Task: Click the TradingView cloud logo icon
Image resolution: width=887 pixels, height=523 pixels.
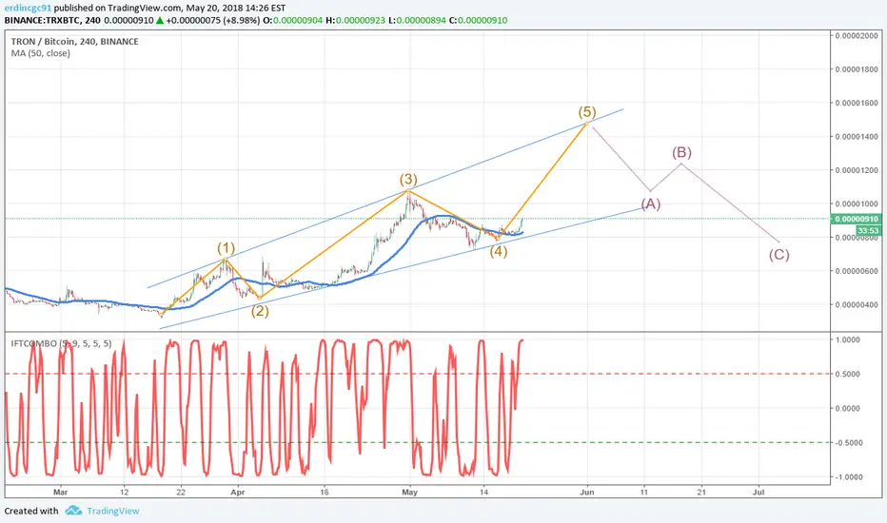Action: click(73, 511)
